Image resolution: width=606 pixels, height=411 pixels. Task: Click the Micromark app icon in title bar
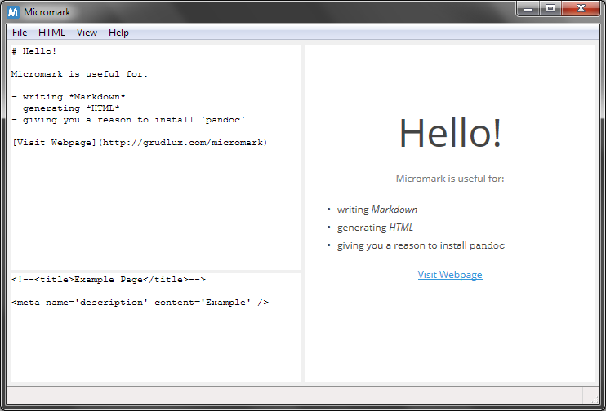click(x=13, y=12)
